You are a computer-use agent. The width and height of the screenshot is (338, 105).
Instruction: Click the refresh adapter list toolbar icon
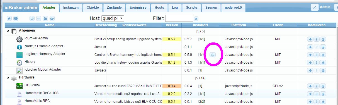[x=32, y=18]
